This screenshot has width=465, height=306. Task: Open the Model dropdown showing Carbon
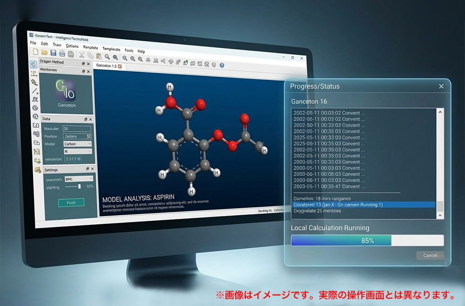point(77,144)
